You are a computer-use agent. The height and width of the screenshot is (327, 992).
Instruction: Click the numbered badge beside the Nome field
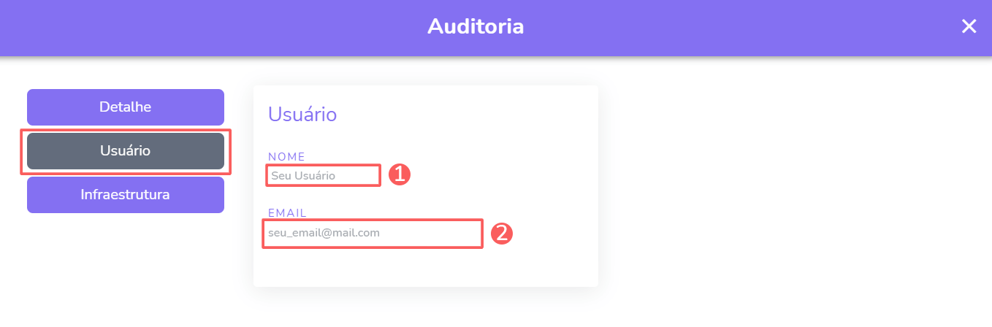[x=400, y=174]
